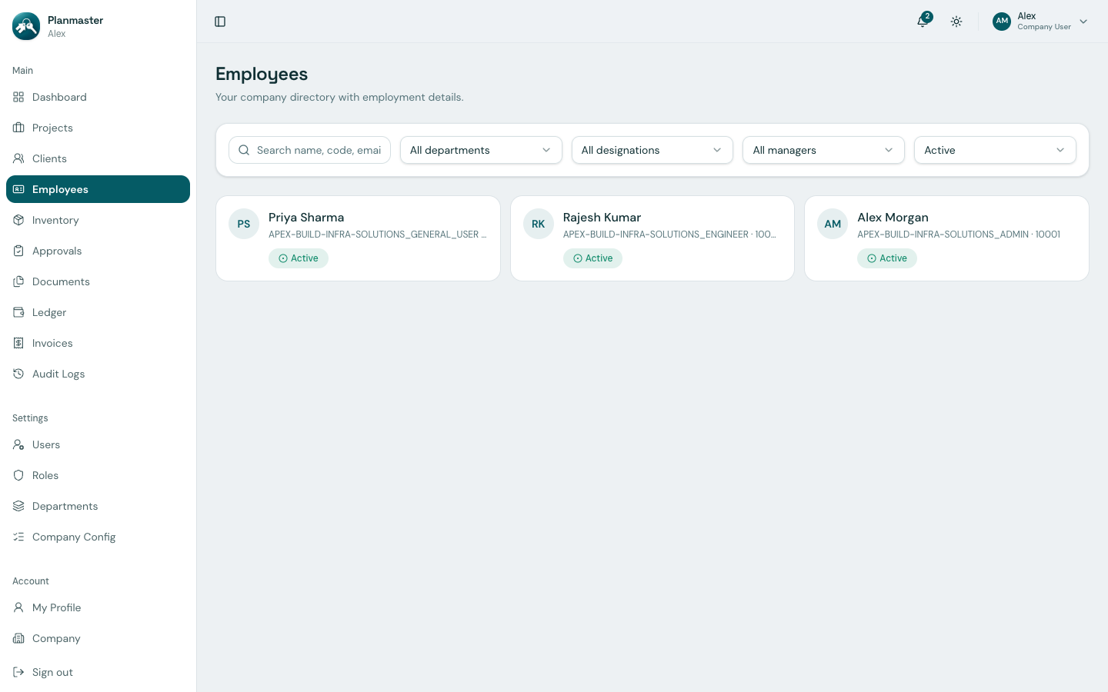Expand the All departments dropdown

(x=481, y=150)
